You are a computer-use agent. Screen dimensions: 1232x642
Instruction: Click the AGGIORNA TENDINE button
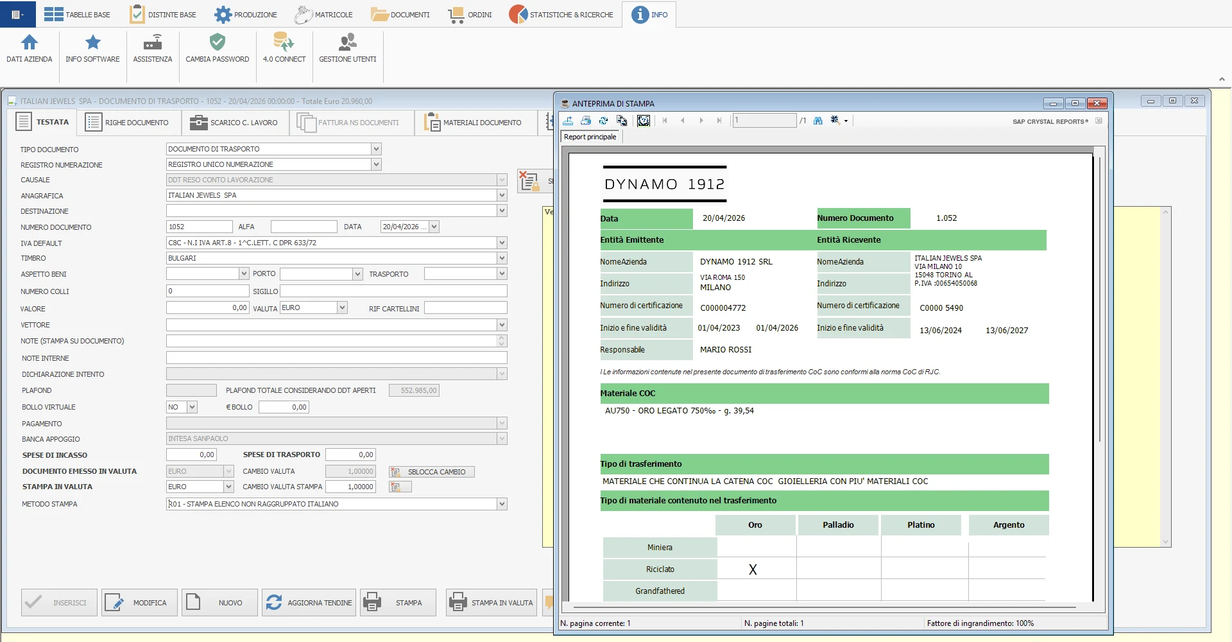(309, 603)
